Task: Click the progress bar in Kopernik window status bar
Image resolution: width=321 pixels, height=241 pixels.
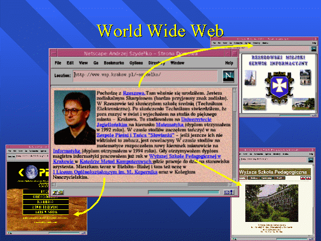Action: tap(64, 233)
